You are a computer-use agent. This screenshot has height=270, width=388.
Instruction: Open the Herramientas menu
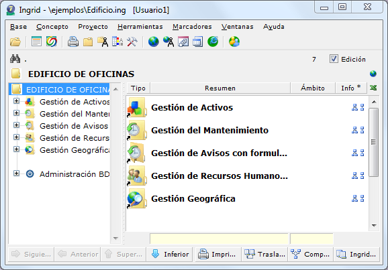pos(140,26)
